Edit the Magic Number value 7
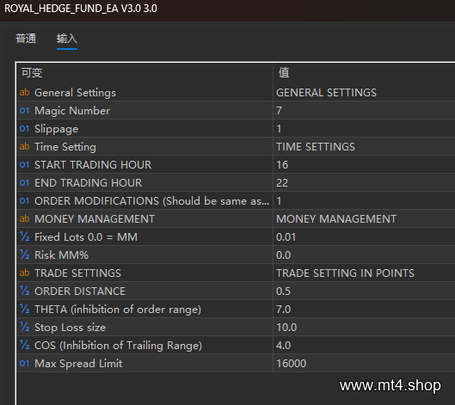 (364, 111)
